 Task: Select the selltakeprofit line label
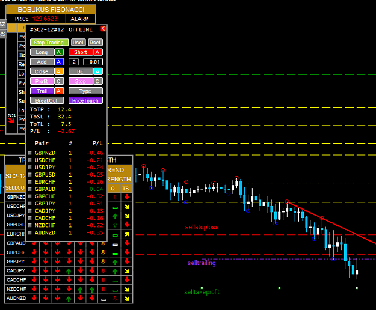202,292
